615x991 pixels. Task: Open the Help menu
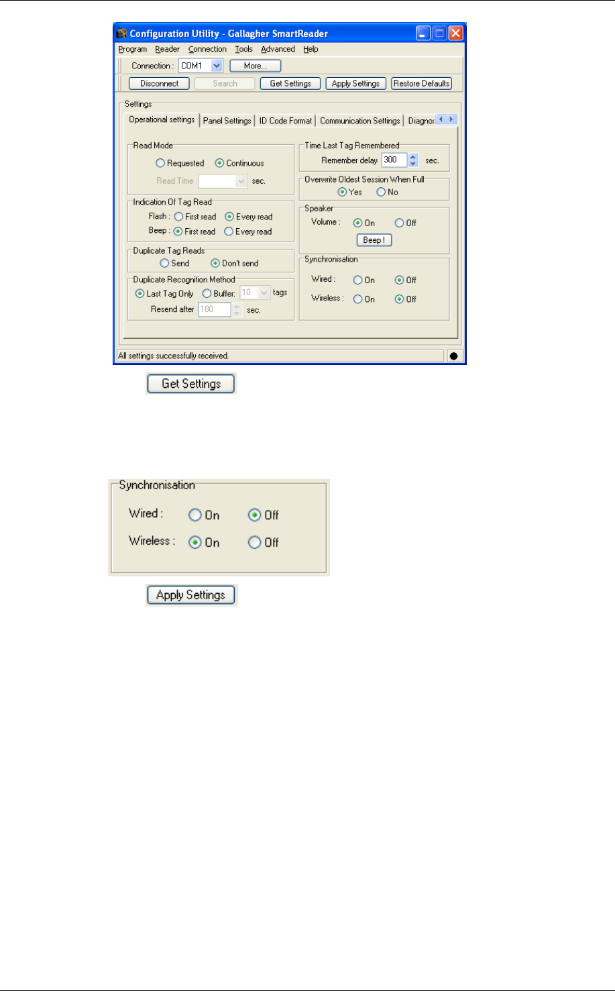coord(311,49)
